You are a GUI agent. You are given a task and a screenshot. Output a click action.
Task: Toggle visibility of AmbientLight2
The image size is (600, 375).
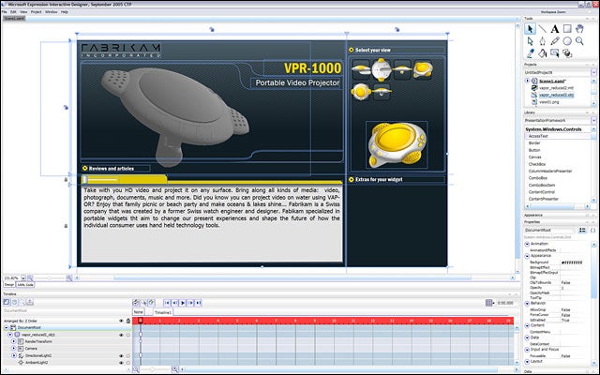(x=121, y=363)
